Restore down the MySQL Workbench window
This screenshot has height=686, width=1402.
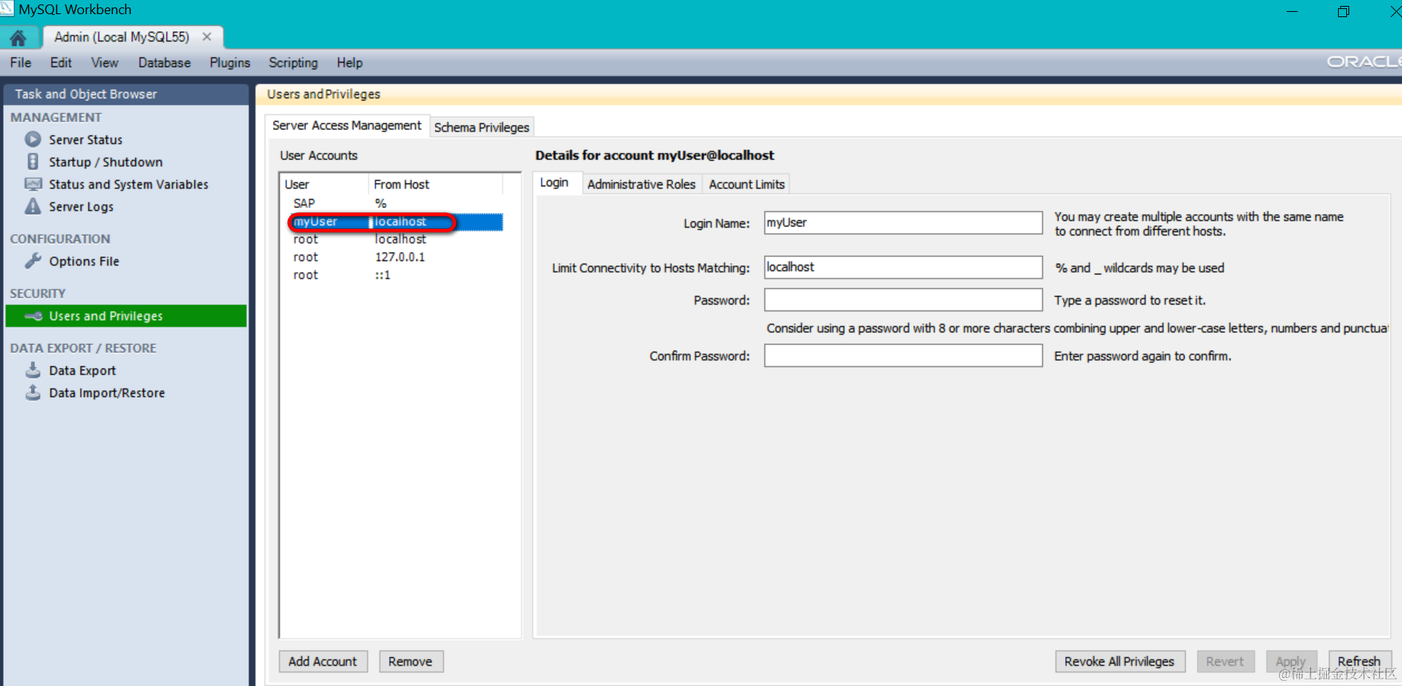point(1343,11)
